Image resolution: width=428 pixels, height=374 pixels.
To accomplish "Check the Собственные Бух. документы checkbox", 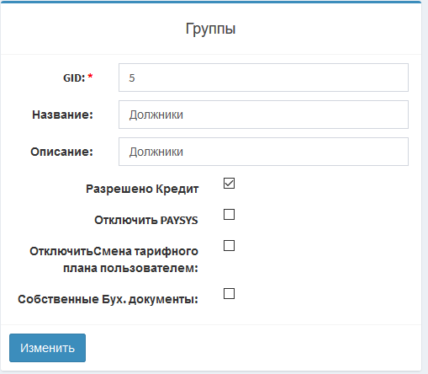I will pos(229,294).
